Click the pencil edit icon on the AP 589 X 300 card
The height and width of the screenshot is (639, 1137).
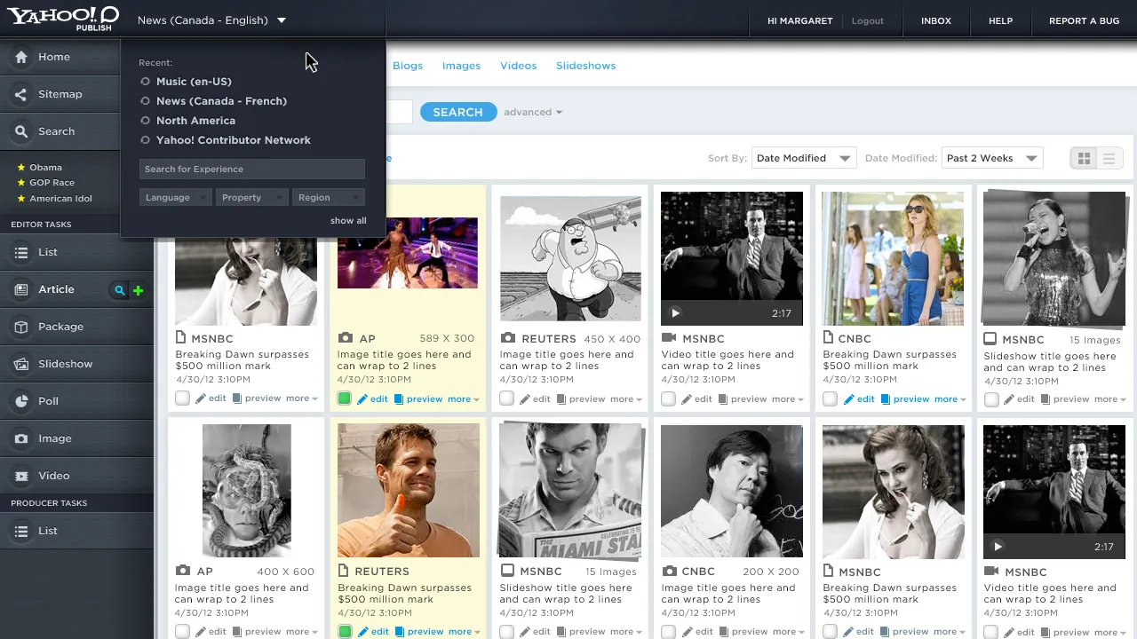tap(362, 399)
